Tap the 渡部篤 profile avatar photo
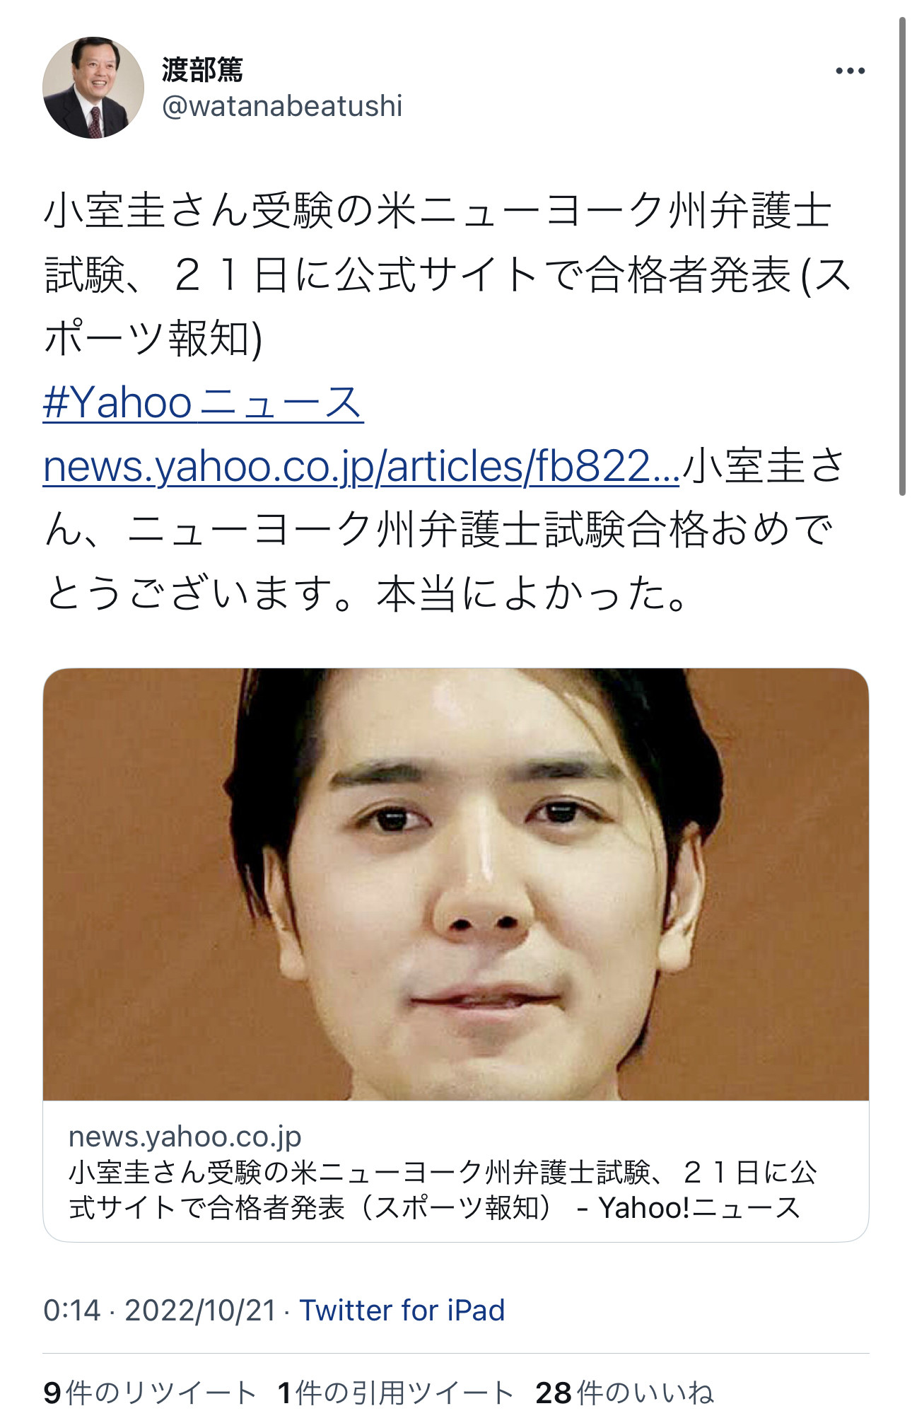This screenshot has width=912, height=1423. tap(93, 88)
